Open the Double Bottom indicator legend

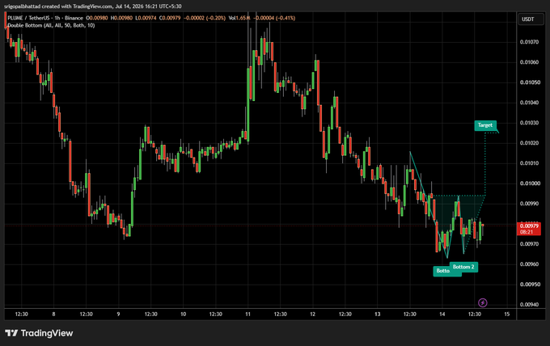coord(51,25)
